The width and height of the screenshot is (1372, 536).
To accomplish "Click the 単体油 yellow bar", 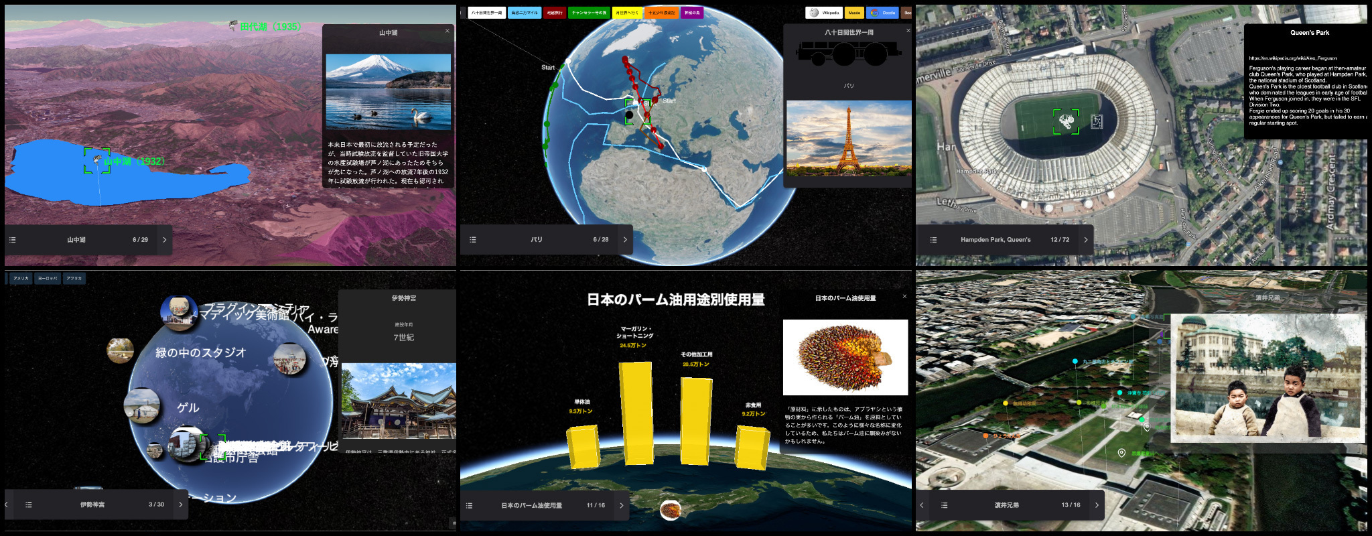I will point(584,447).
